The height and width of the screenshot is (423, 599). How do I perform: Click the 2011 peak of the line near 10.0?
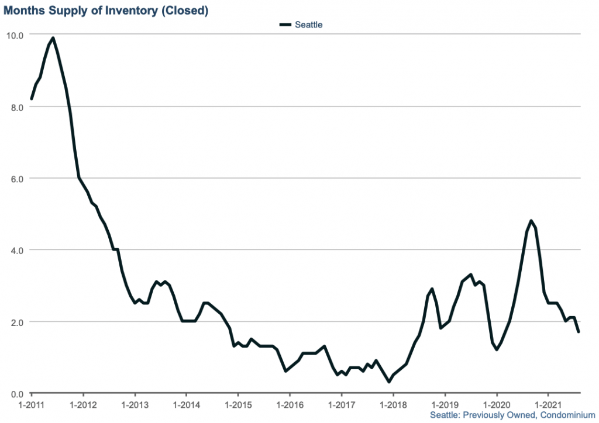pyautogui.click(x=53, y=38)
